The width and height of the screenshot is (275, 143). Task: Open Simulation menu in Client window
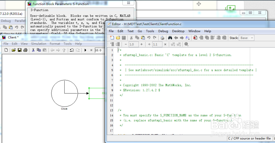[38, 44]
